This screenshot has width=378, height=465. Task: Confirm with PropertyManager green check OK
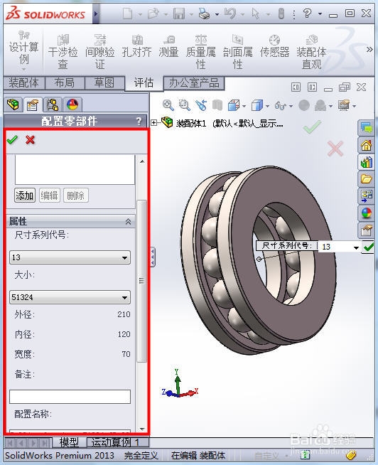(x=13, y=139)
